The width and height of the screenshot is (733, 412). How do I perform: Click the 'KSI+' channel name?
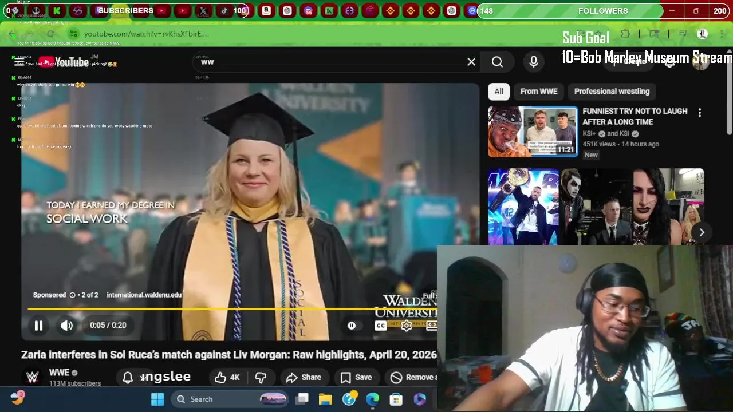tap(589, 133)
